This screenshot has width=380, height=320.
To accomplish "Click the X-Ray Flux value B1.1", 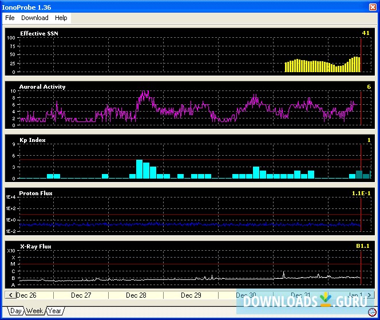I will click(x=363, y=247).
